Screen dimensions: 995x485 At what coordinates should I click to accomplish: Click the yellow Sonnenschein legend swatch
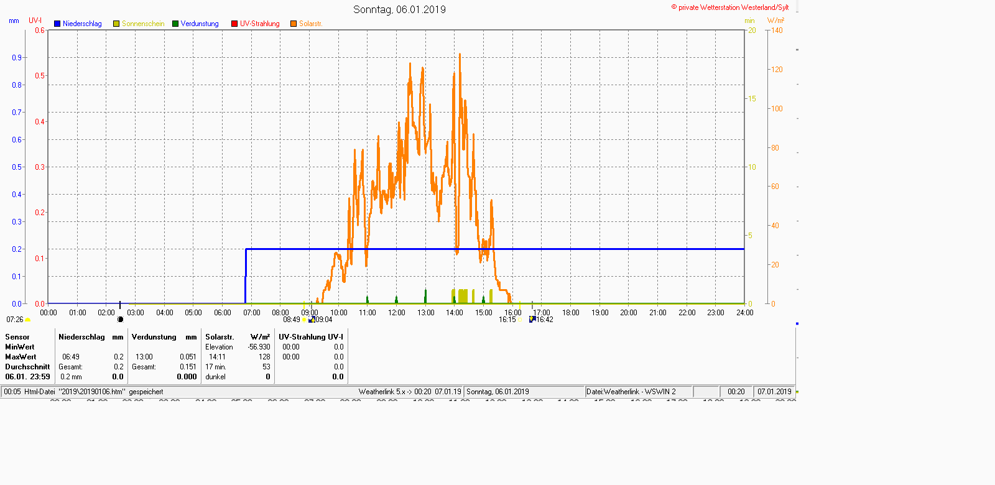pyautogui.click(x=116, y=24)
